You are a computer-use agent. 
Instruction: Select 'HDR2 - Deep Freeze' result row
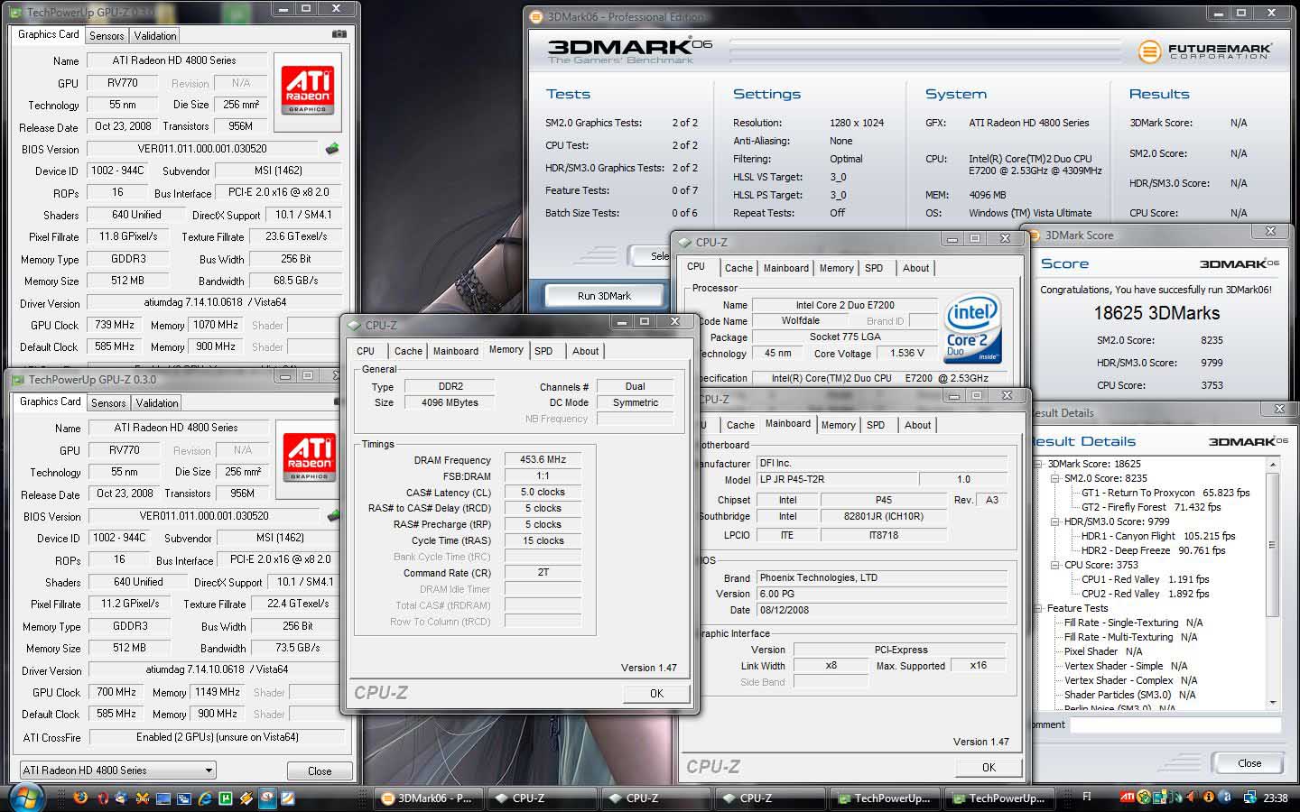[x=1153, y=550]
